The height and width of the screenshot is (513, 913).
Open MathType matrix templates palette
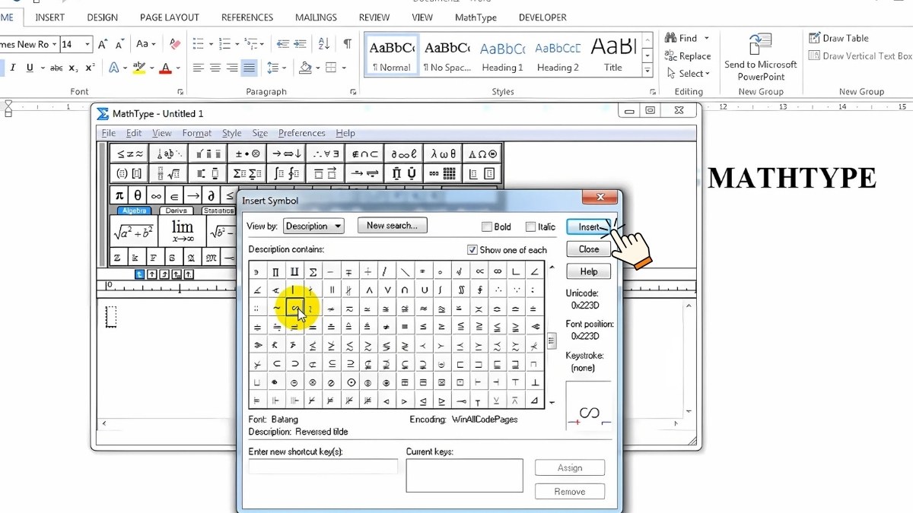click(443, 173)
